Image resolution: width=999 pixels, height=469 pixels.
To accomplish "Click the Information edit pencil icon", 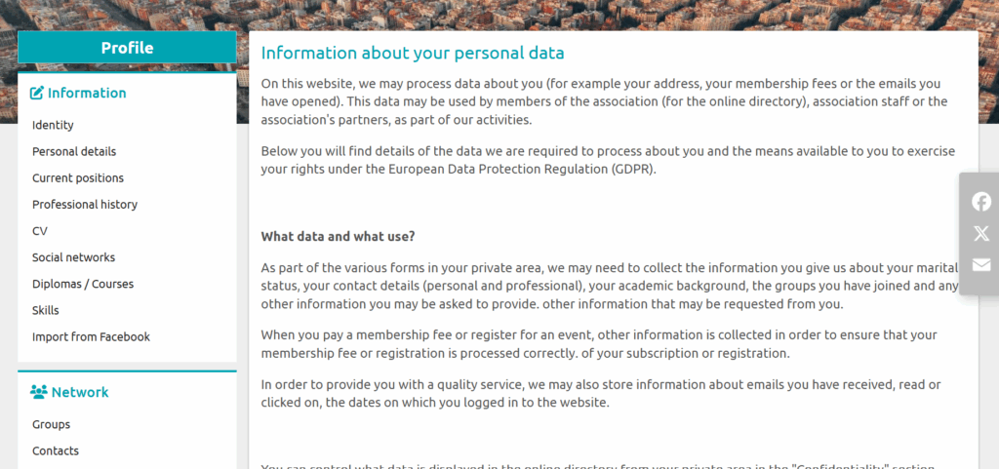I will coord(37,93).
